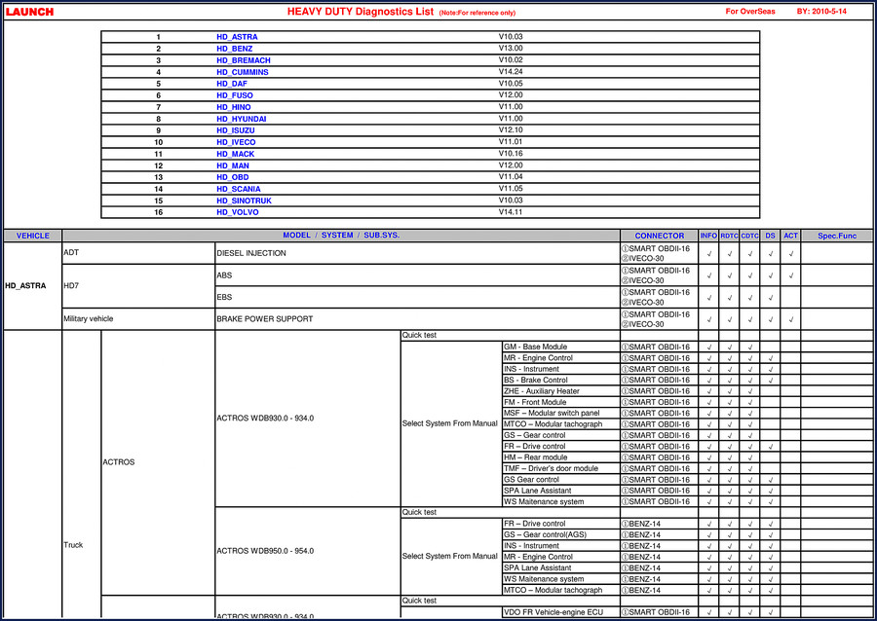Click the HEAVY DUTY Diagnostics List title
Viewport: 877px width, 621px height.
point(361,12)
